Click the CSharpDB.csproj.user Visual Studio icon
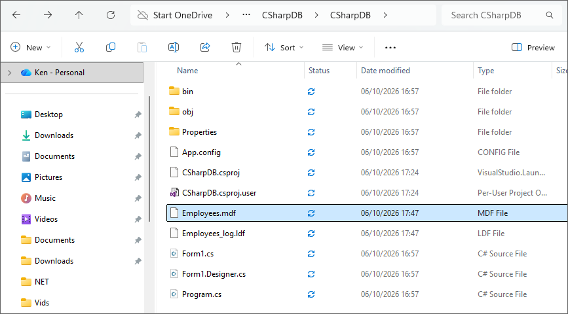 [174, 192]
